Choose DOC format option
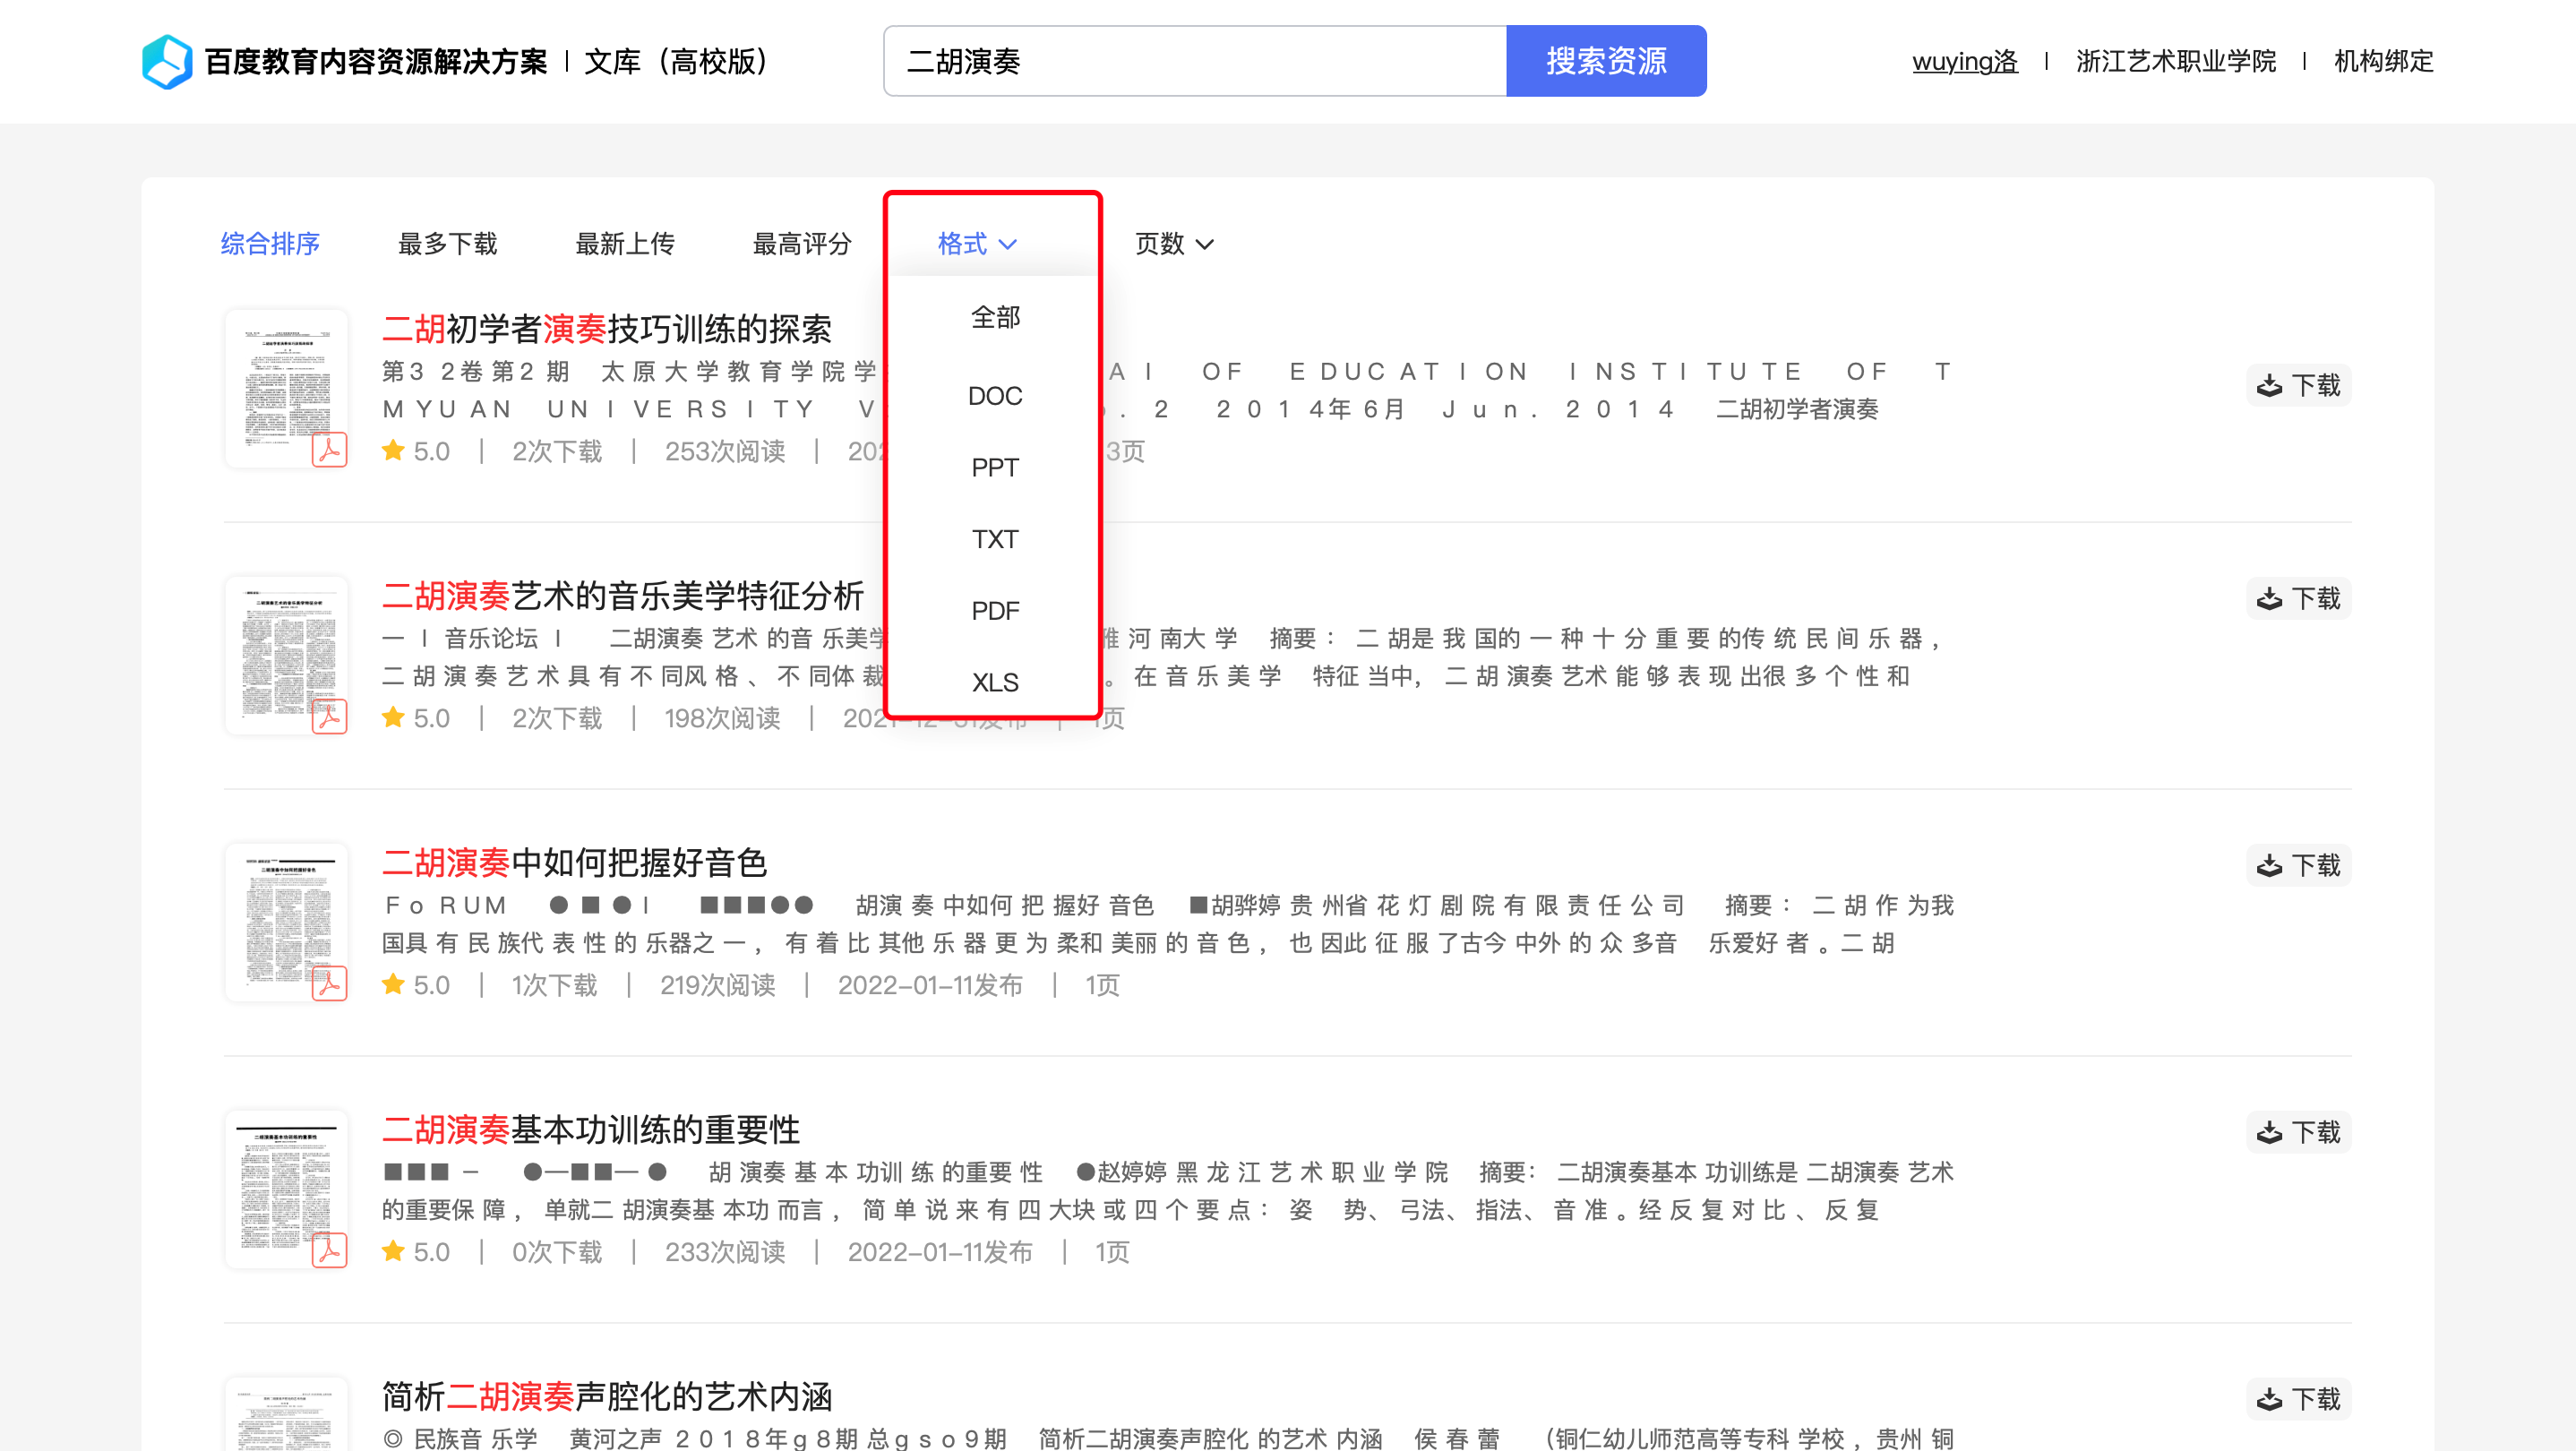The image size is (2576, 1451). click(994, 396)
